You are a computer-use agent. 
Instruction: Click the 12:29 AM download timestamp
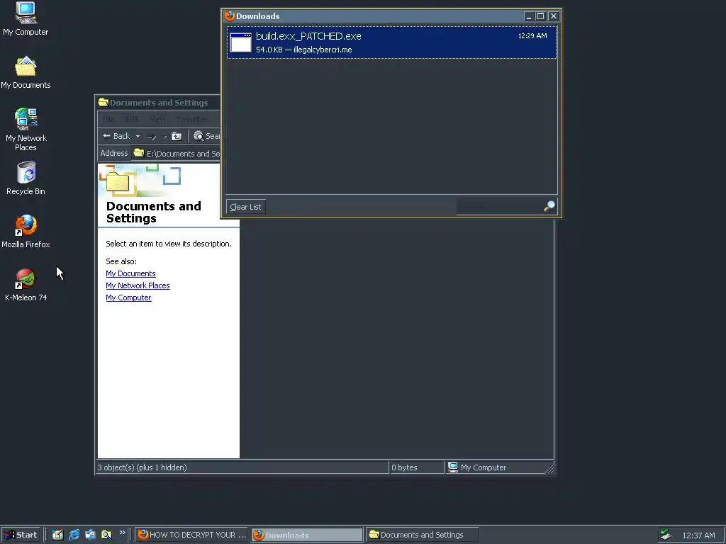(x=532, y=35)
